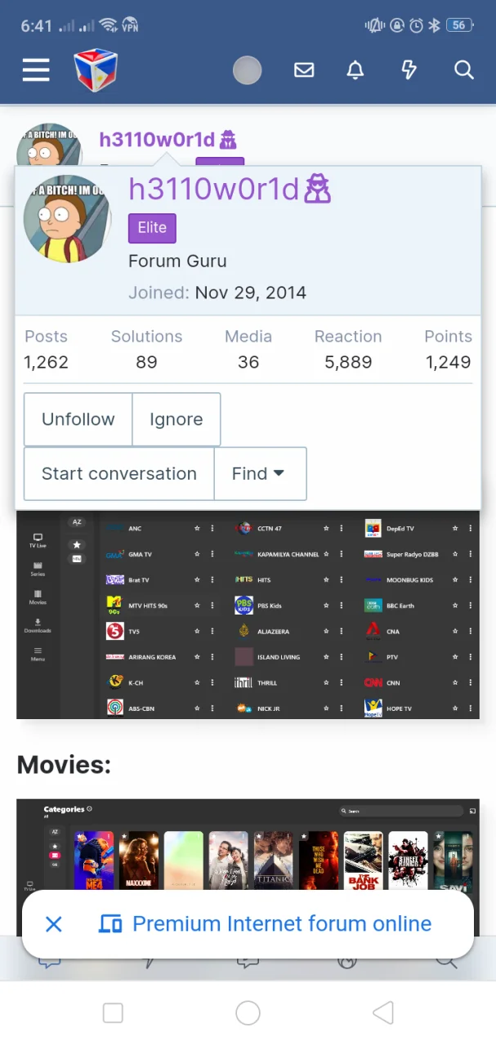Unfollow h3110w0r1d
The height and width of the screenshot is (1046, 496).
pos(78,419)
